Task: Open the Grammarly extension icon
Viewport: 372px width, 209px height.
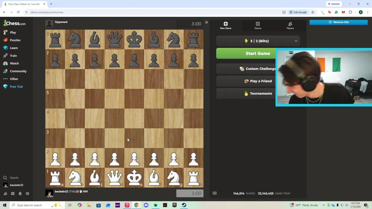Action: [336, 12]
